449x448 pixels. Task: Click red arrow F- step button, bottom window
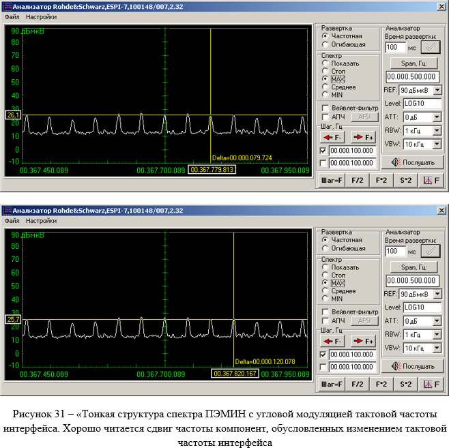(x=332, y=342)
